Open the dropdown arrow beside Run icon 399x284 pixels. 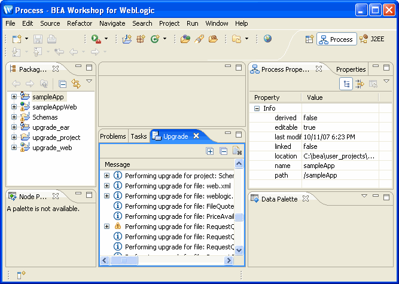pos(106,39)
